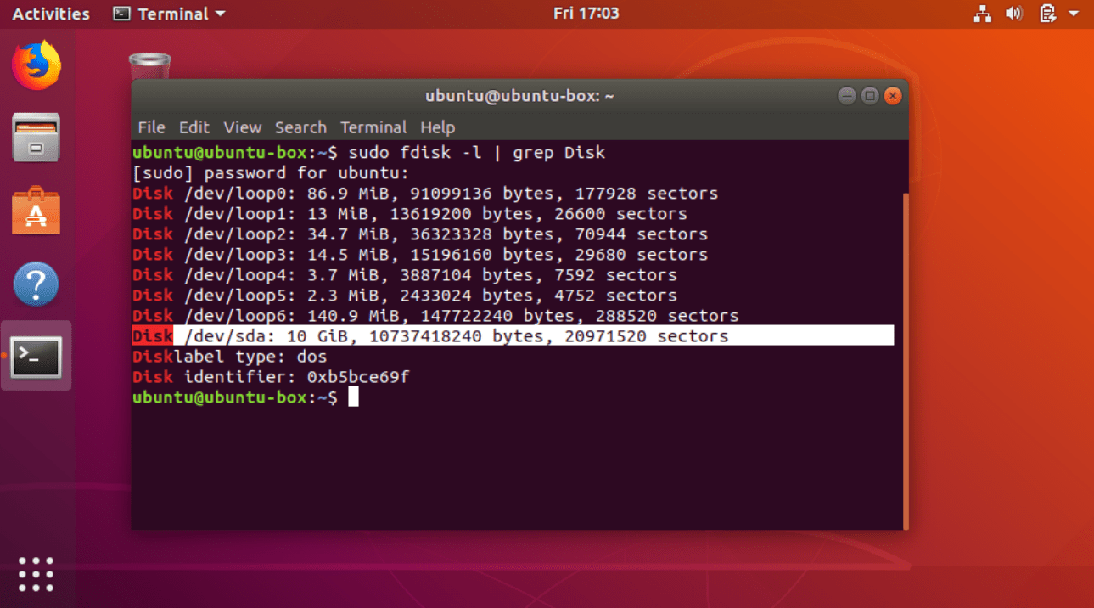The height and width of the screenshot is (608, 1094).
Task: Expand the system menu arrow
Action: 1074,14
